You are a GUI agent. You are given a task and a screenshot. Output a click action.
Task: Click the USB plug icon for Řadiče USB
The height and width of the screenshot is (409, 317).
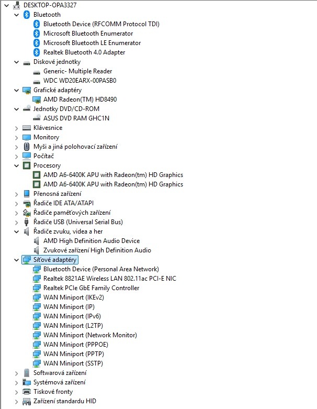(x=26, y=222)
